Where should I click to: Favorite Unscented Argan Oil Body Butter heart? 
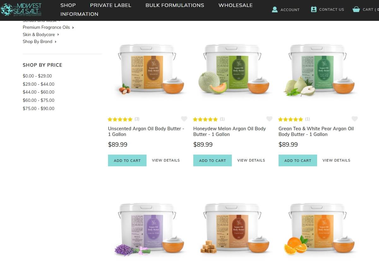[x=184, y=119]
